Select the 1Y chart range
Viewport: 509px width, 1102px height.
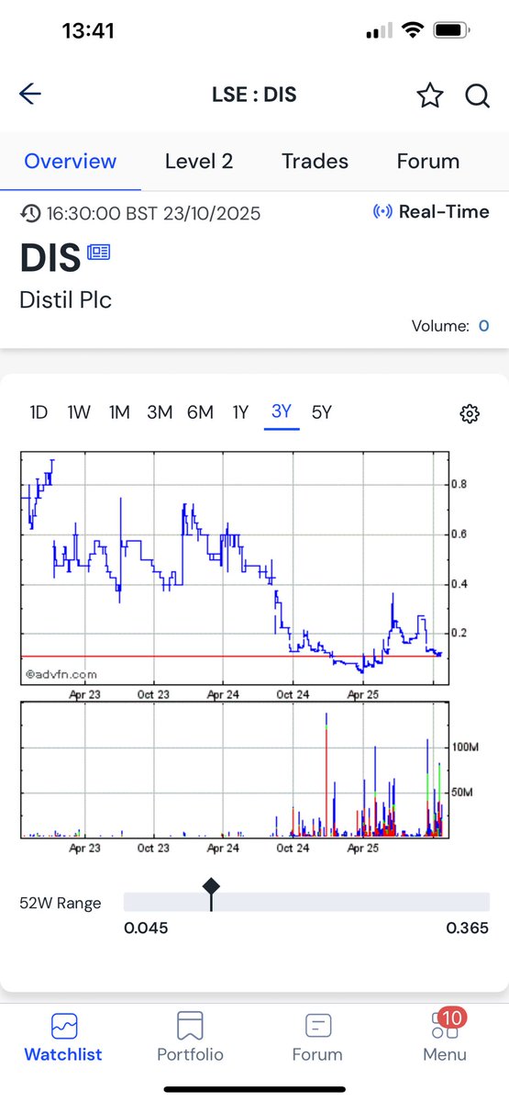coord(240,412)
